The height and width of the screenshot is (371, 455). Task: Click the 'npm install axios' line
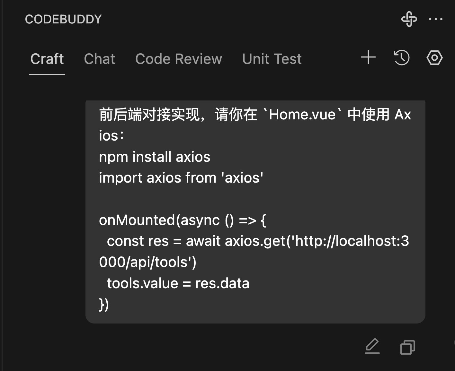click(155, 157)
